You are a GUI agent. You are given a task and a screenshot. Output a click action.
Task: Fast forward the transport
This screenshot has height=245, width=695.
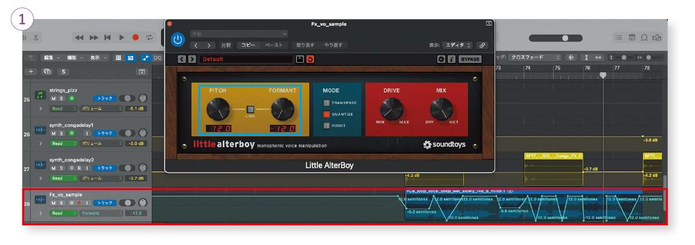94,38
